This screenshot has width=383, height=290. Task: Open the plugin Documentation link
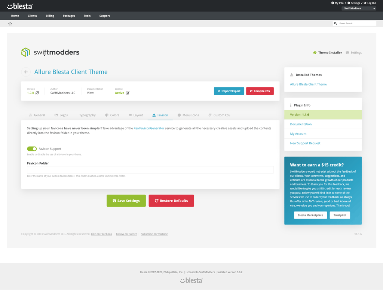coord(301,124)
